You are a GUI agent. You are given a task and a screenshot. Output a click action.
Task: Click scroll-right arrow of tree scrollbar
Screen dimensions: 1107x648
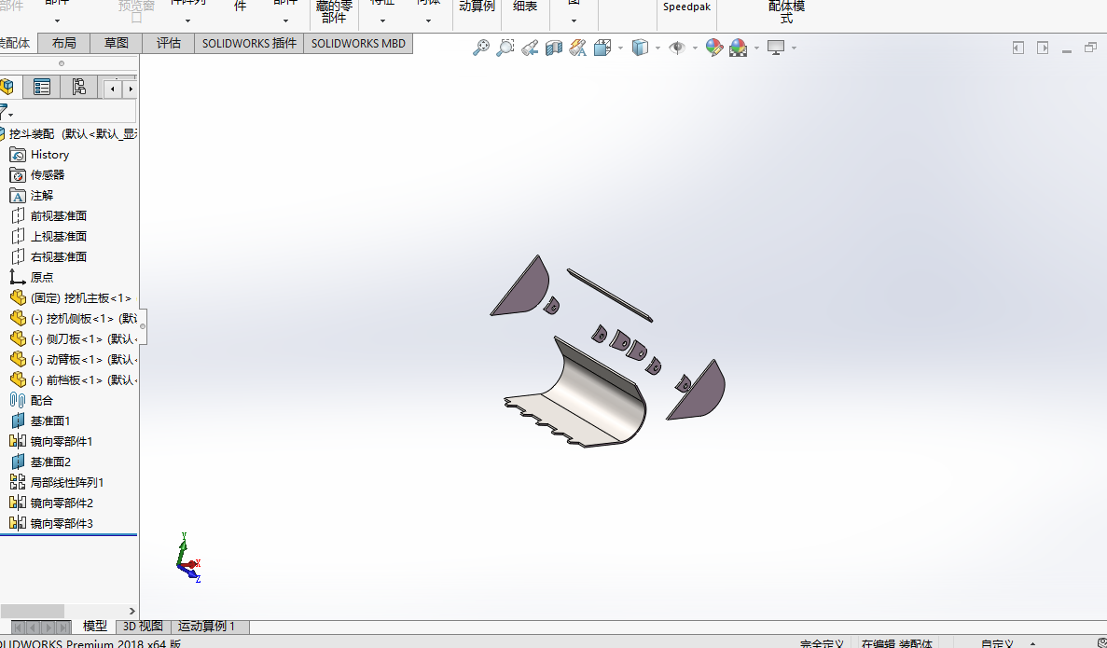coord(132,611)
